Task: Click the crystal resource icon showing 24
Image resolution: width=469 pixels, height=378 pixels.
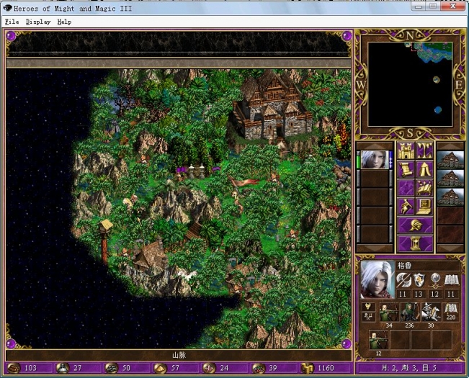Action: pos(209,368)
